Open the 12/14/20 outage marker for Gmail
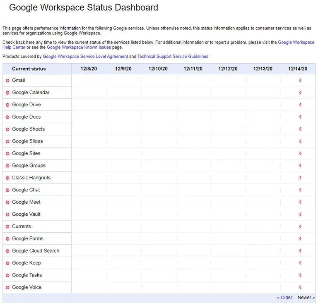The height and width of the screenshot is (305, 318). (x=300, y=80)
